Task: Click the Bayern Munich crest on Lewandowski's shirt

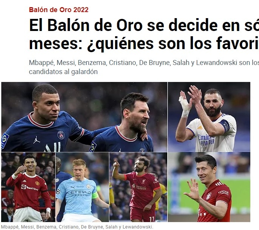Action: (209, 196)
